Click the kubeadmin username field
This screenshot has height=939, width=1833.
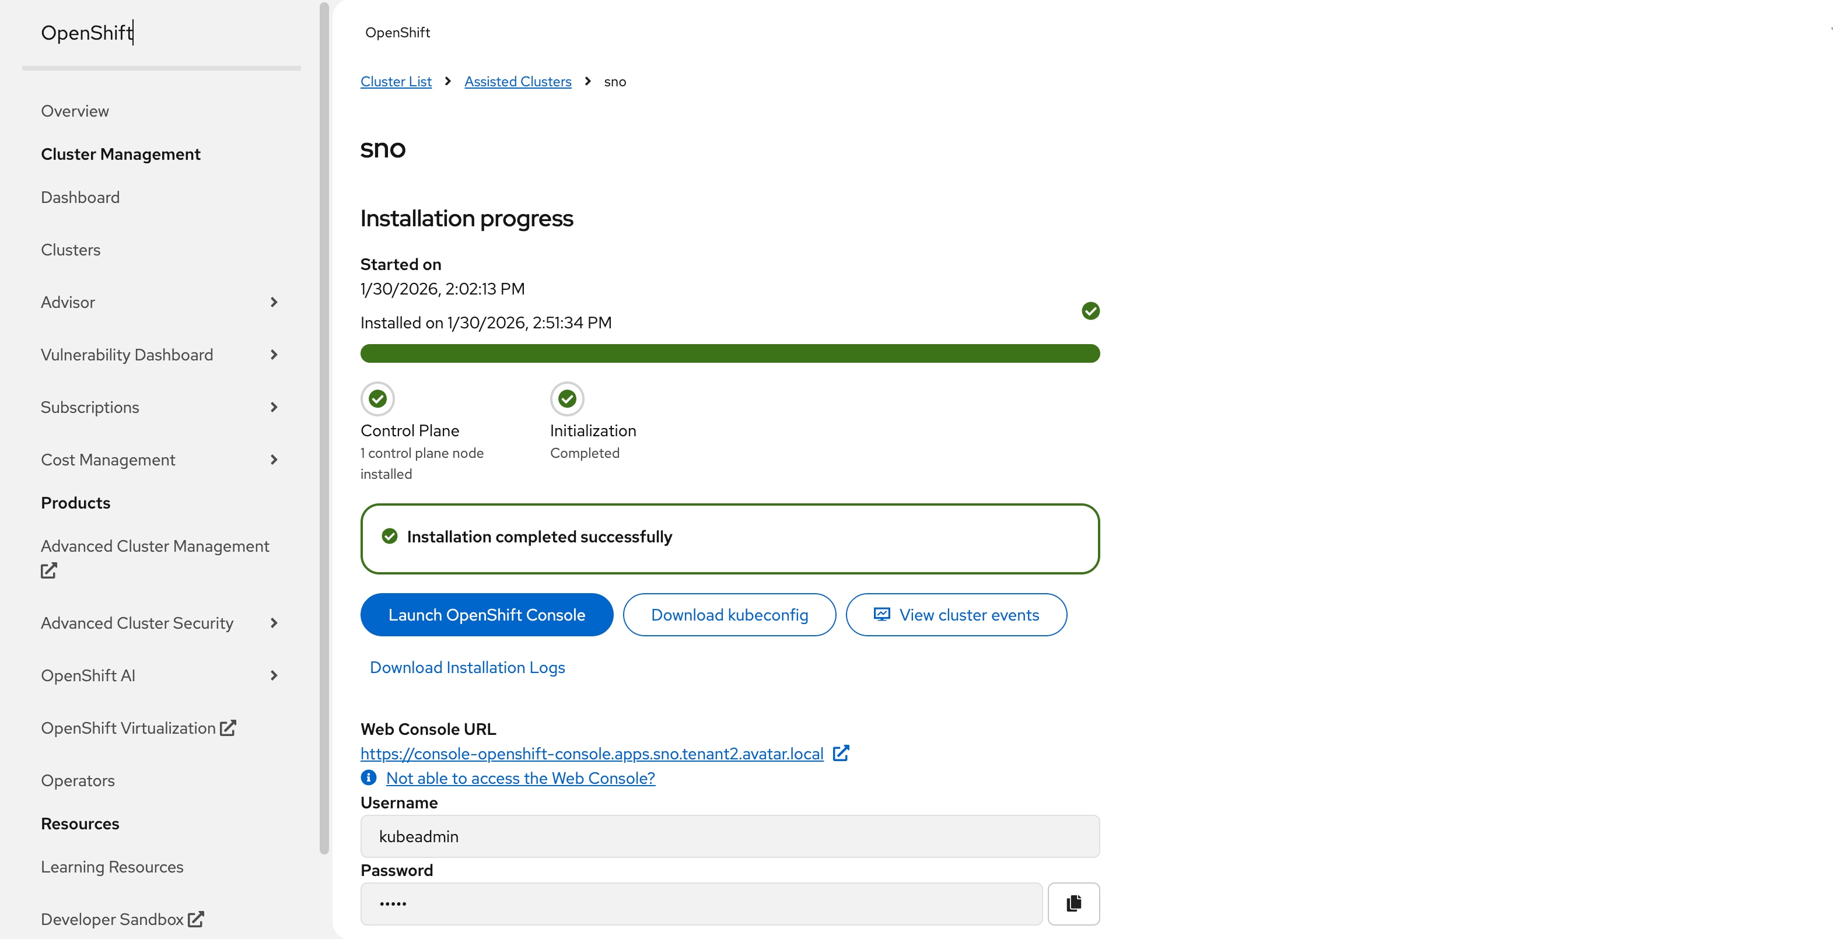[x=730, y=836]
